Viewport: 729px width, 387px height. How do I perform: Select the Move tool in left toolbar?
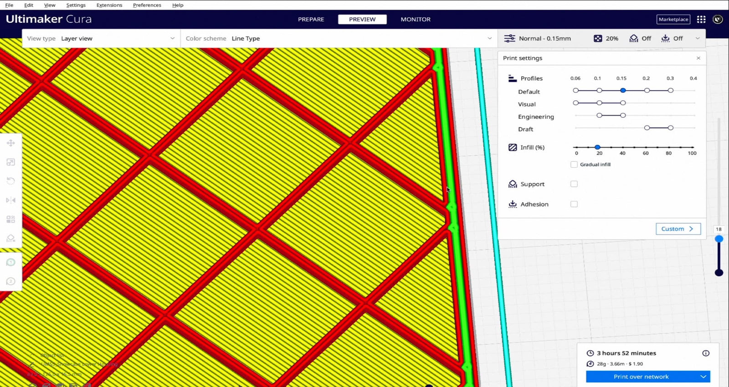pos(11,143)
